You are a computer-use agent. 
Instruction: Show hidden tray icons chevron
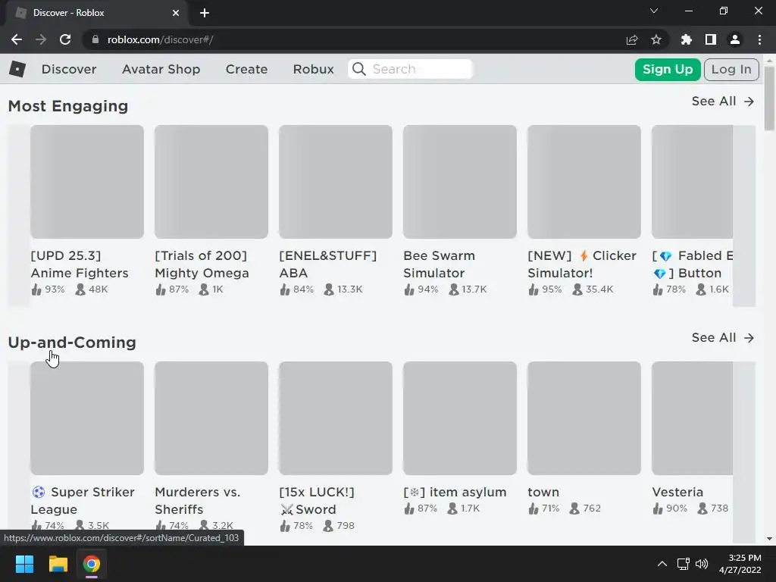[662, 564]
